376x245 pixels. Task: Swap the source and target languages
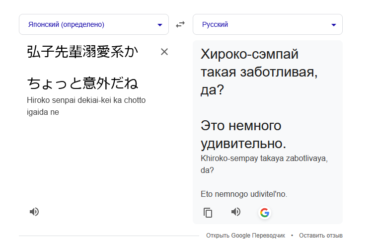(x=180, y=24)
